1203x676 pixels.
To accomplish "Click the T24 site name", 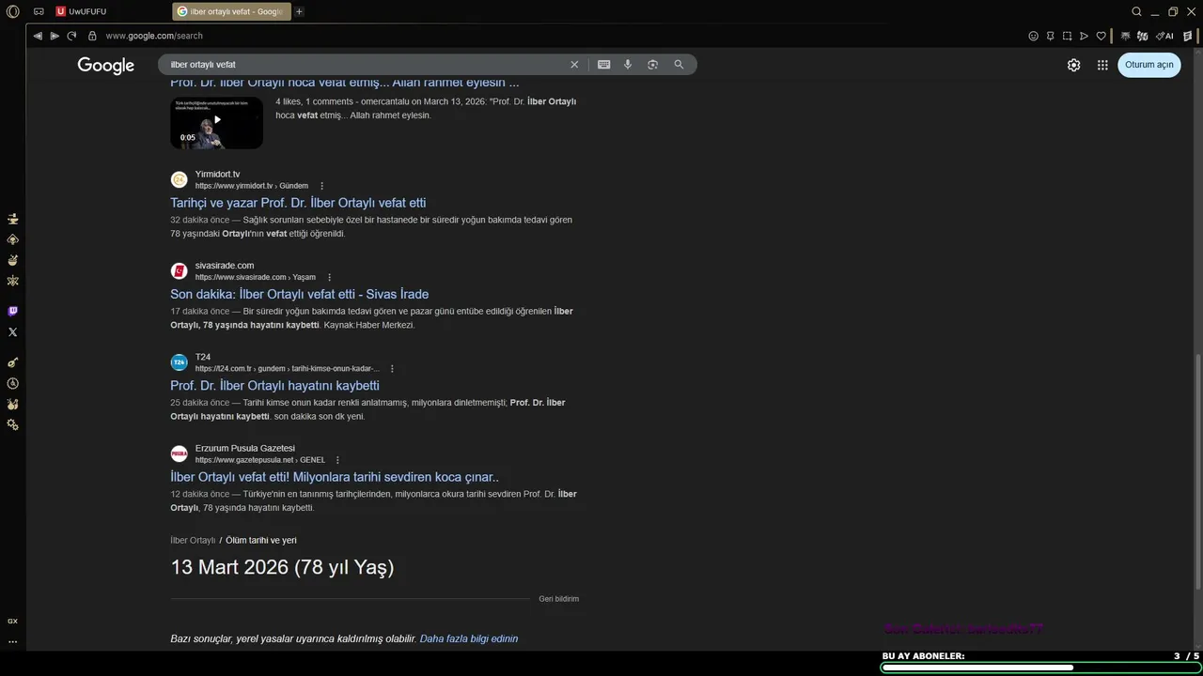I will point(203,357).
